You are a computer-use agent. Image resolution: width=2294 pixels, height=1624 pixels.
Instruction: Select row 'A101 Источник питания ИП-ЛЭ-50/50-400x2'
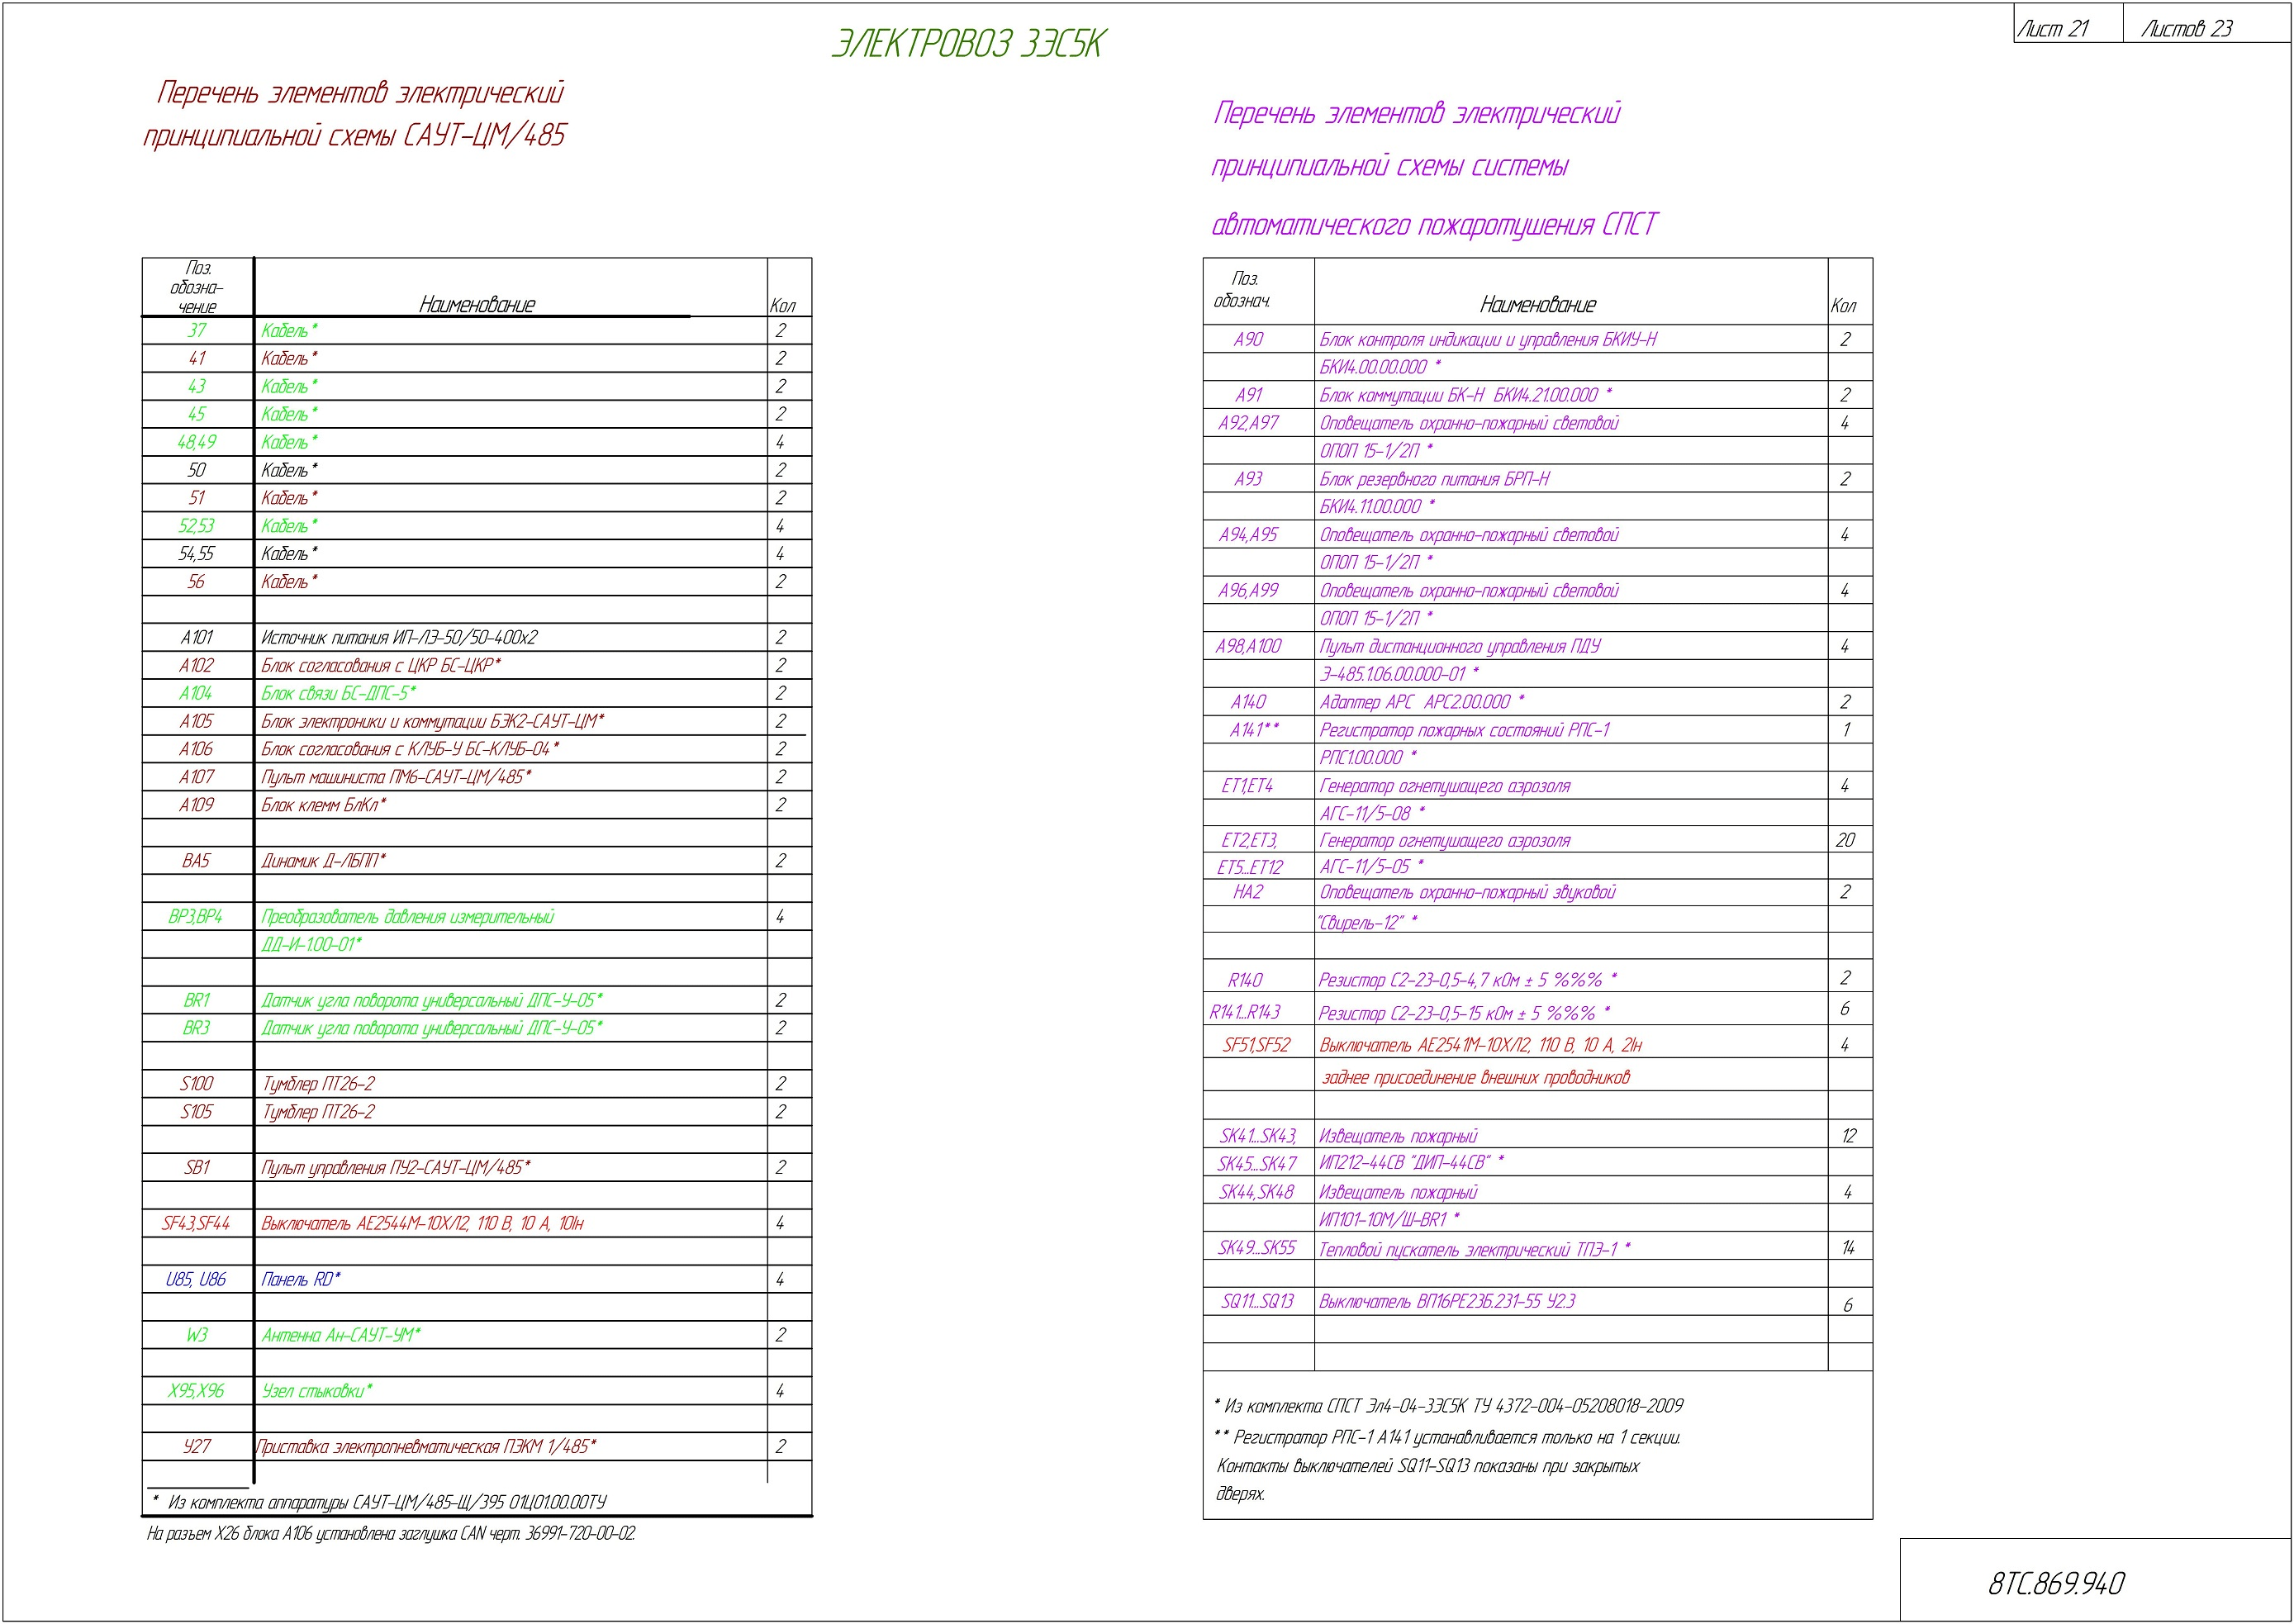[476, 637]
